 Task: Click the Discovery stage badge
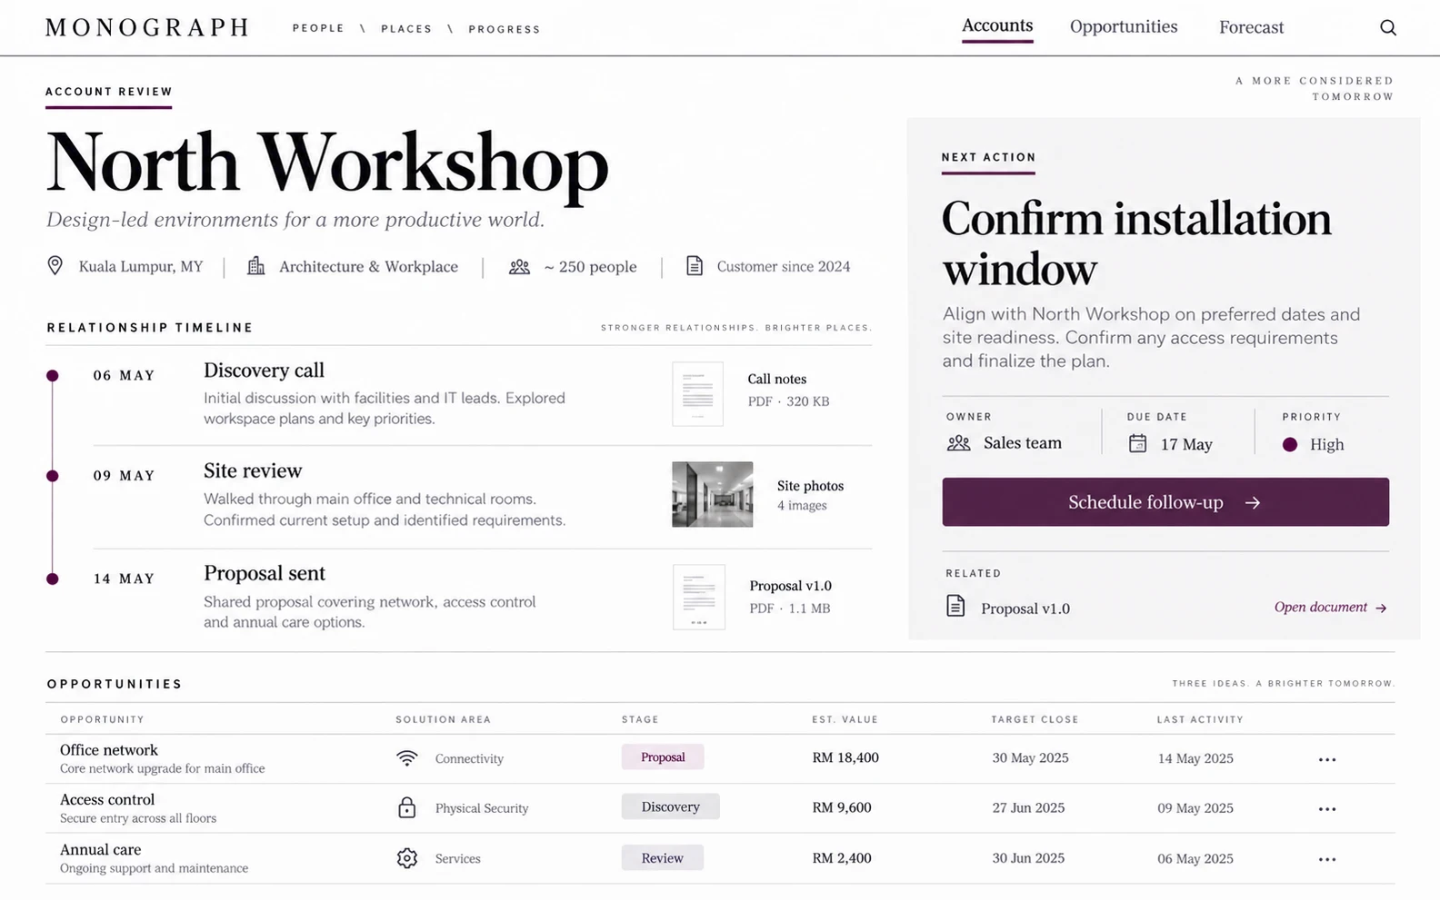[670, 806]
